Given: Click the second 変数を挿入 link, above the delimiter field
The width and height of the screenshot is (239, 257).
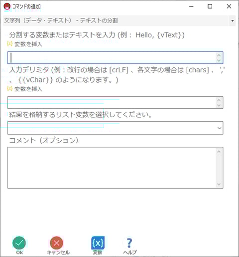Looking at the screenshot, I should [x=28, y=89].
